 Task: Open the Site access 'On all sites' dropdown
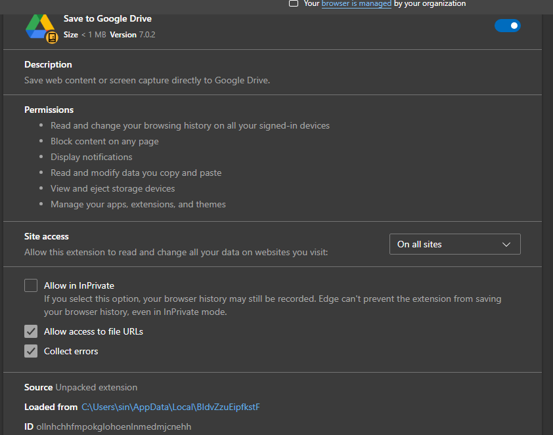pyautogui.click(x=454, y=244)
